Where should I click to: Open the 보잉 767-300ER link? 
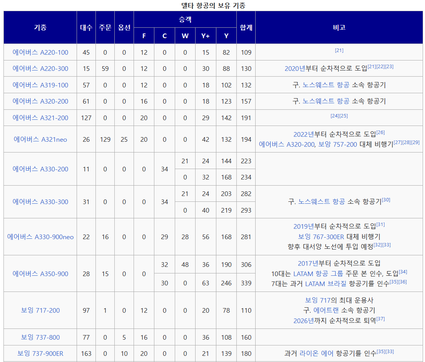pyautogui.click(x=321, y=237)
